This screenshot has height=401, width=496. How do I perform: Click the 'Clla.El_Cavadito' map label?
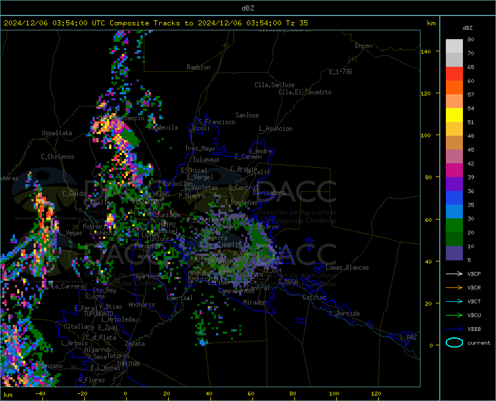click(305, 92)
